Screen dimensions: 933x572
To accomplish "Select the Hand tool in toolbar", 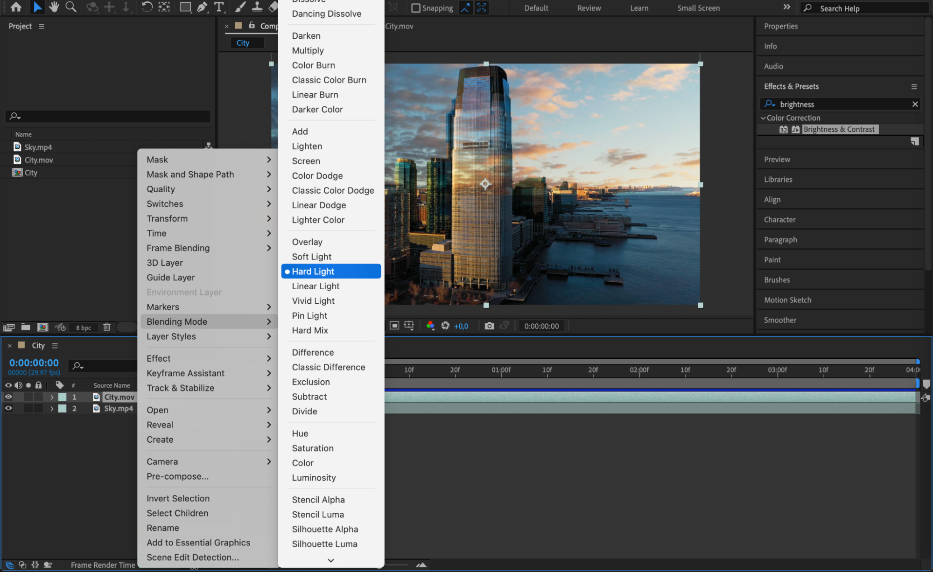I will coord(54,7).
